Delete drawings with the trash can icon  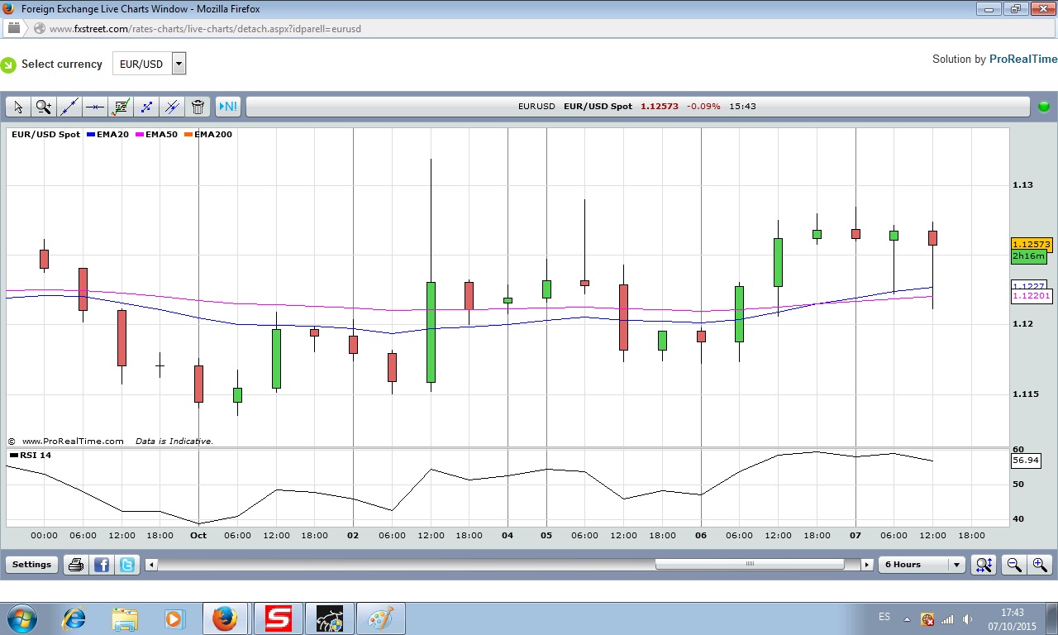pyautogui.click(x=198, y=107)
